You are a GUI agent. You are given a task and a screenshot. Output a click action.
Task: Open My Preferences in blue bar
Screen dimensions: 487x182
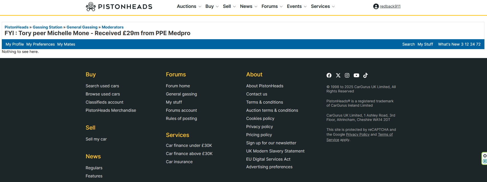pyautogui.click(x=40, y=44)
